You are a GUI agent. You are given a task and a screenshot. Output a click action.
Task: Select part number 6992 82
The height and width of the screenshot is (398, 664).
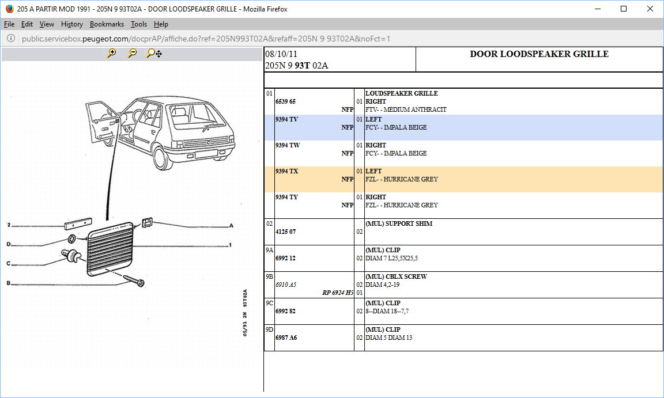[x=285, y=311]
